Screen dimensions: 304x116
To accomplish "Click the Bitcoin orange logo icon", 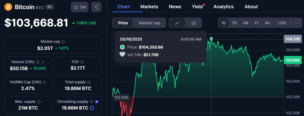I will 9,7.
